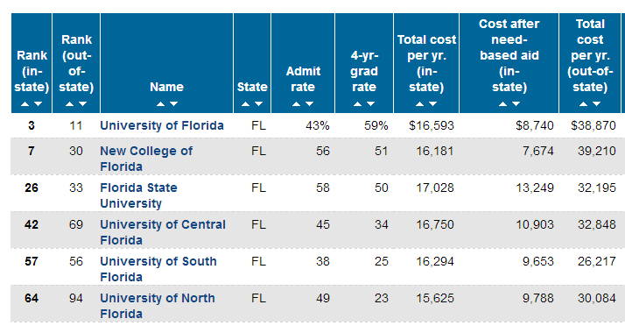Sort Admit rate ascending arrow
Screen dimensions: 625x333
[x=296, y=103]
